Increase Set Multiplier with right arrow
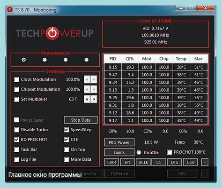This screenshot has height=188, width=222. coord(94,99)
